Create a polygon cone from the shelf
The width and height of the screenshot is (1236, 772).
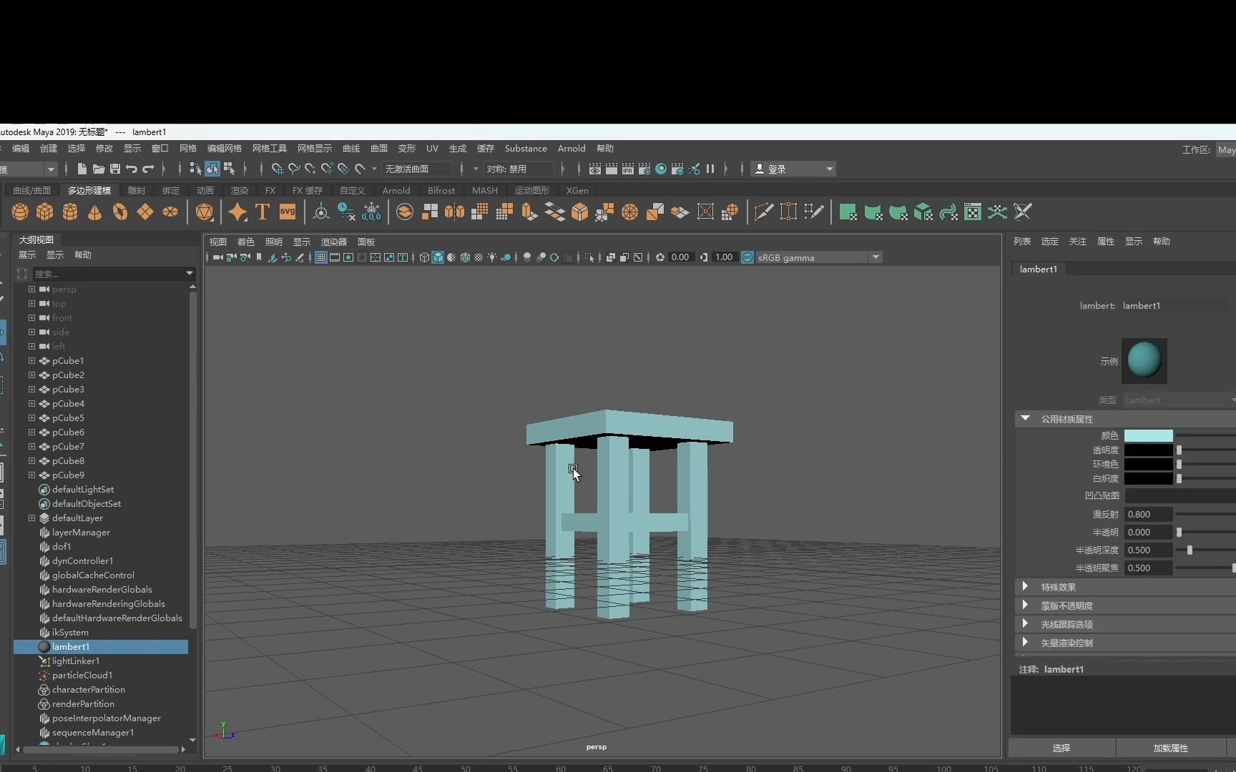(x=94, y=212)
